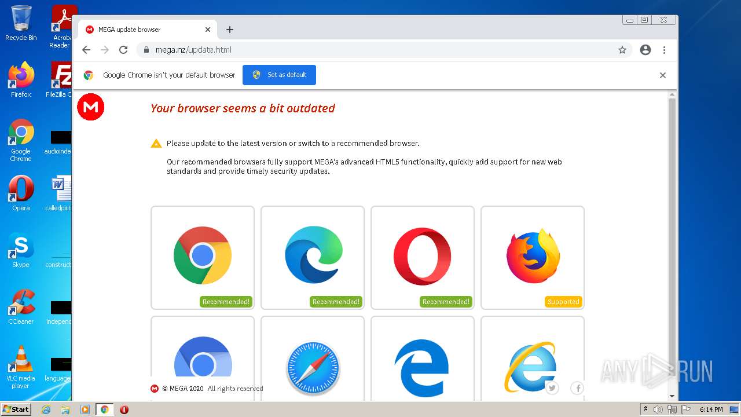
Task: Open MEGA's Twitter page icon
Action: coord(552,388)
